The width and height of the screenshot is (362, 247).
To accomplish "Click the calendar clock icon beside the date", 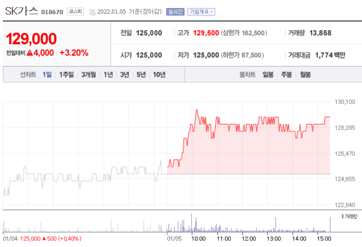I will coord(93,12).
